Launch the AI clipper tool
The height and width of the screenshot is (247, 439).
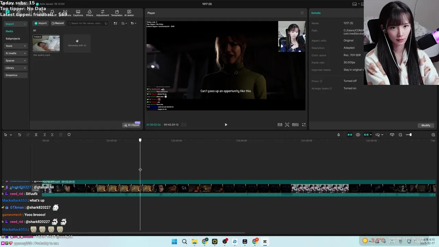132,125
